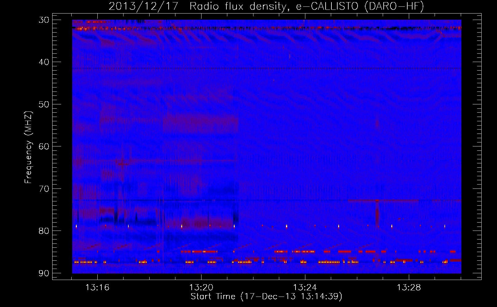Click the 13:16 time tick label
This screenshot has height=307, width=497.
pos(97,288)
